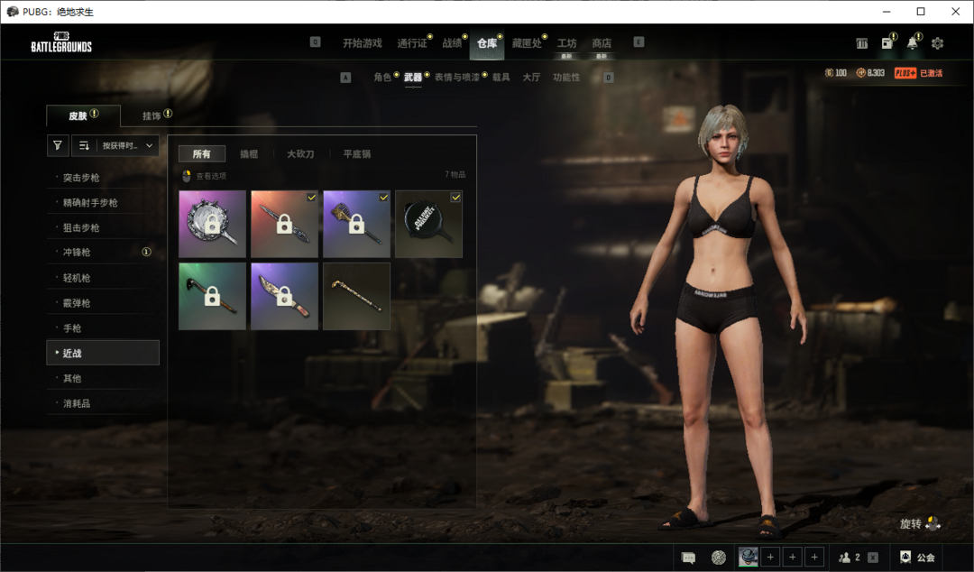Open the 公会 guild icon
The image size is (974, 572).
pyautogui.click(x=905, y=557)
